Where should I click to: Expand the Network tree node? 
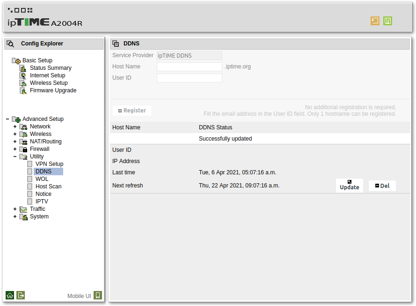tap(15, 127)
